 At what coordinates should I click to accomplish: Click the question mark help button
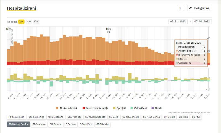coord(180,8)
